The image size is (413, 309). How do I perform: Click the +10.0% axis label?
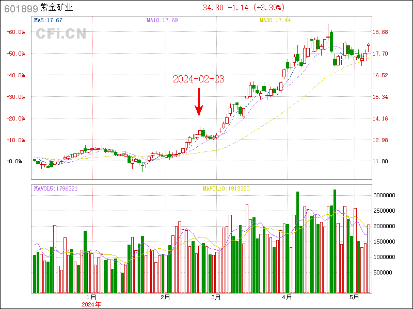coord(16,140)
